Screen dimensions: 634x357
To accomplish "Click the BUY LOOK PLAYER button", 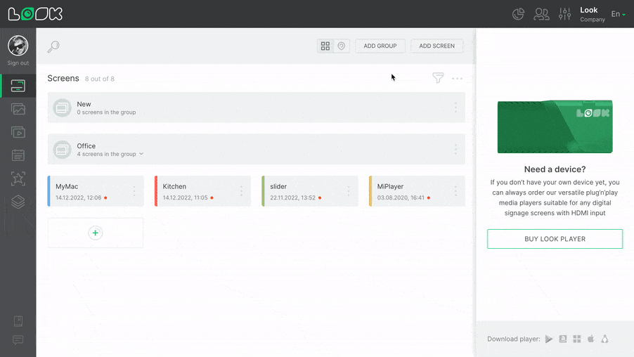I will pyautogui.click(x=555, y=239).
